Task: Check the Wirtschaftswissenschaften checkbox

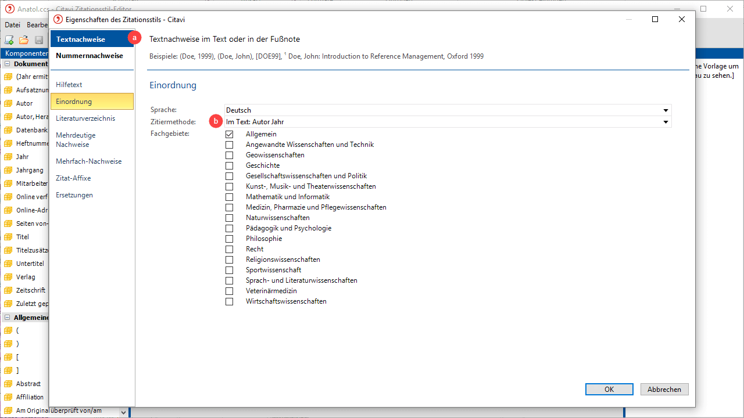Action: coord(230,301)
